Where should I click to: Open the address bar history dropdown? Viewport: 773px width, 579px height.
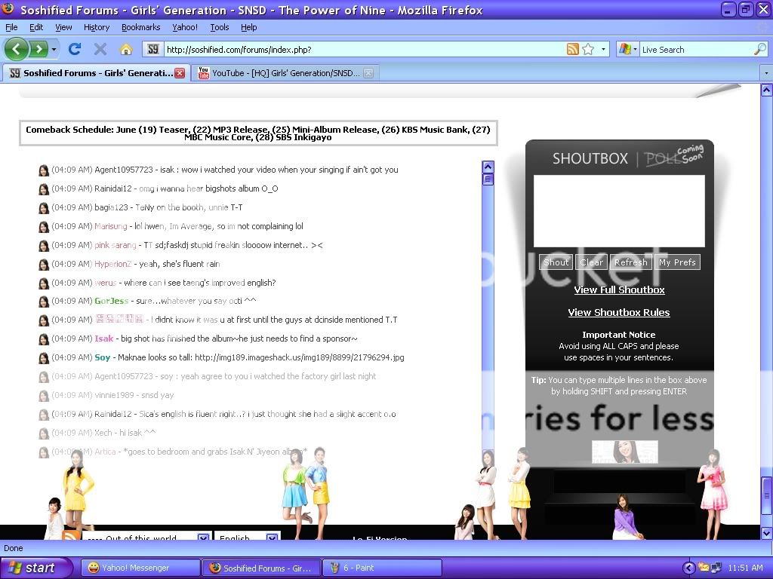[603, 49]
